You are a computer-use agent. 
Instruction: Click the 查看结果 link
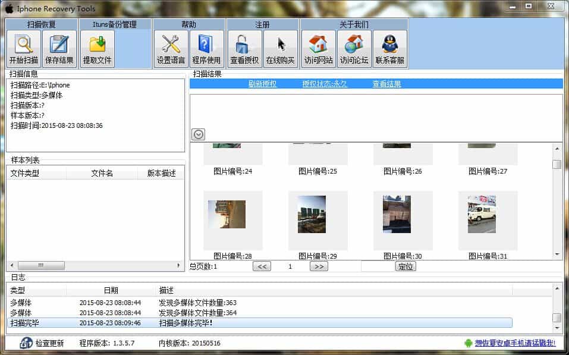[386, 84]
